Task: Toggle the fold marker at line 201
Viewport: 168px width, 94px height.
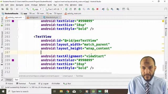Action: tap(18, 29)
